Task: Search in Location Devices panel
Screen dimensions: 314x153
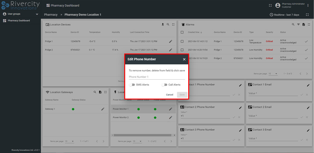Action: click(x=168, y=25)
